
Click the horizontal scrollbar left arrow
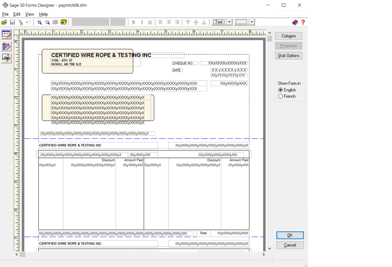[17, 254]
